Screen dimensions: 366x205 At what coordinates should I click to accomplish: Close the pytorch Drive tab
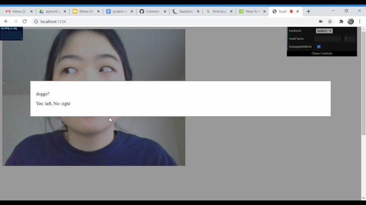[65, 11]
